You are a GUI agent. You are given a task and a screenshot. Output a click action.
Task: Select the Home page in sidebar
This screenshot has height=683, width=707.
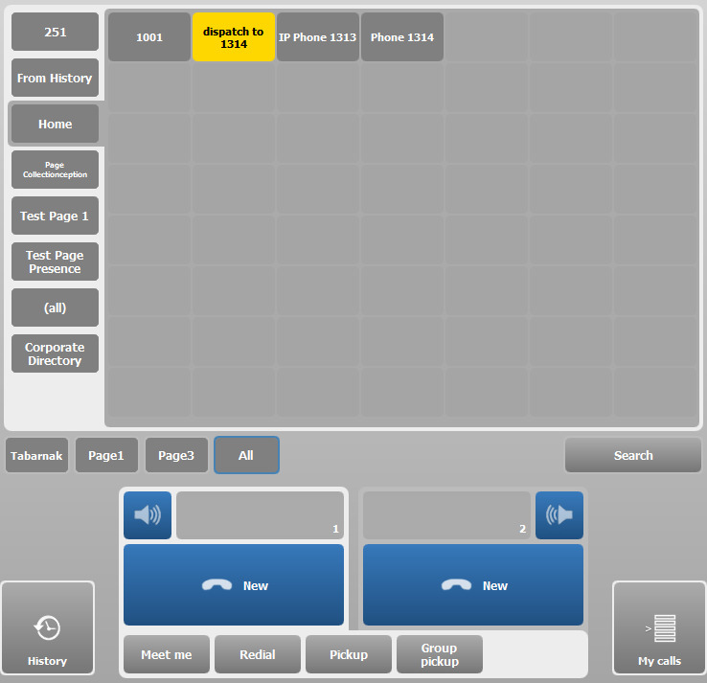(x=55, y=124)
